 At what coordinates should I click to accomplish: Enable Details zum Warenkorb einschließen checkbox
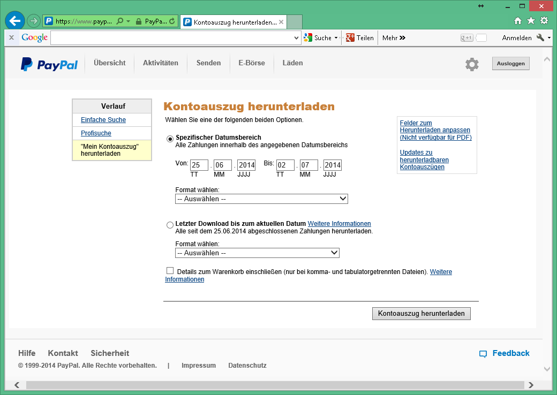pos(170,271)
